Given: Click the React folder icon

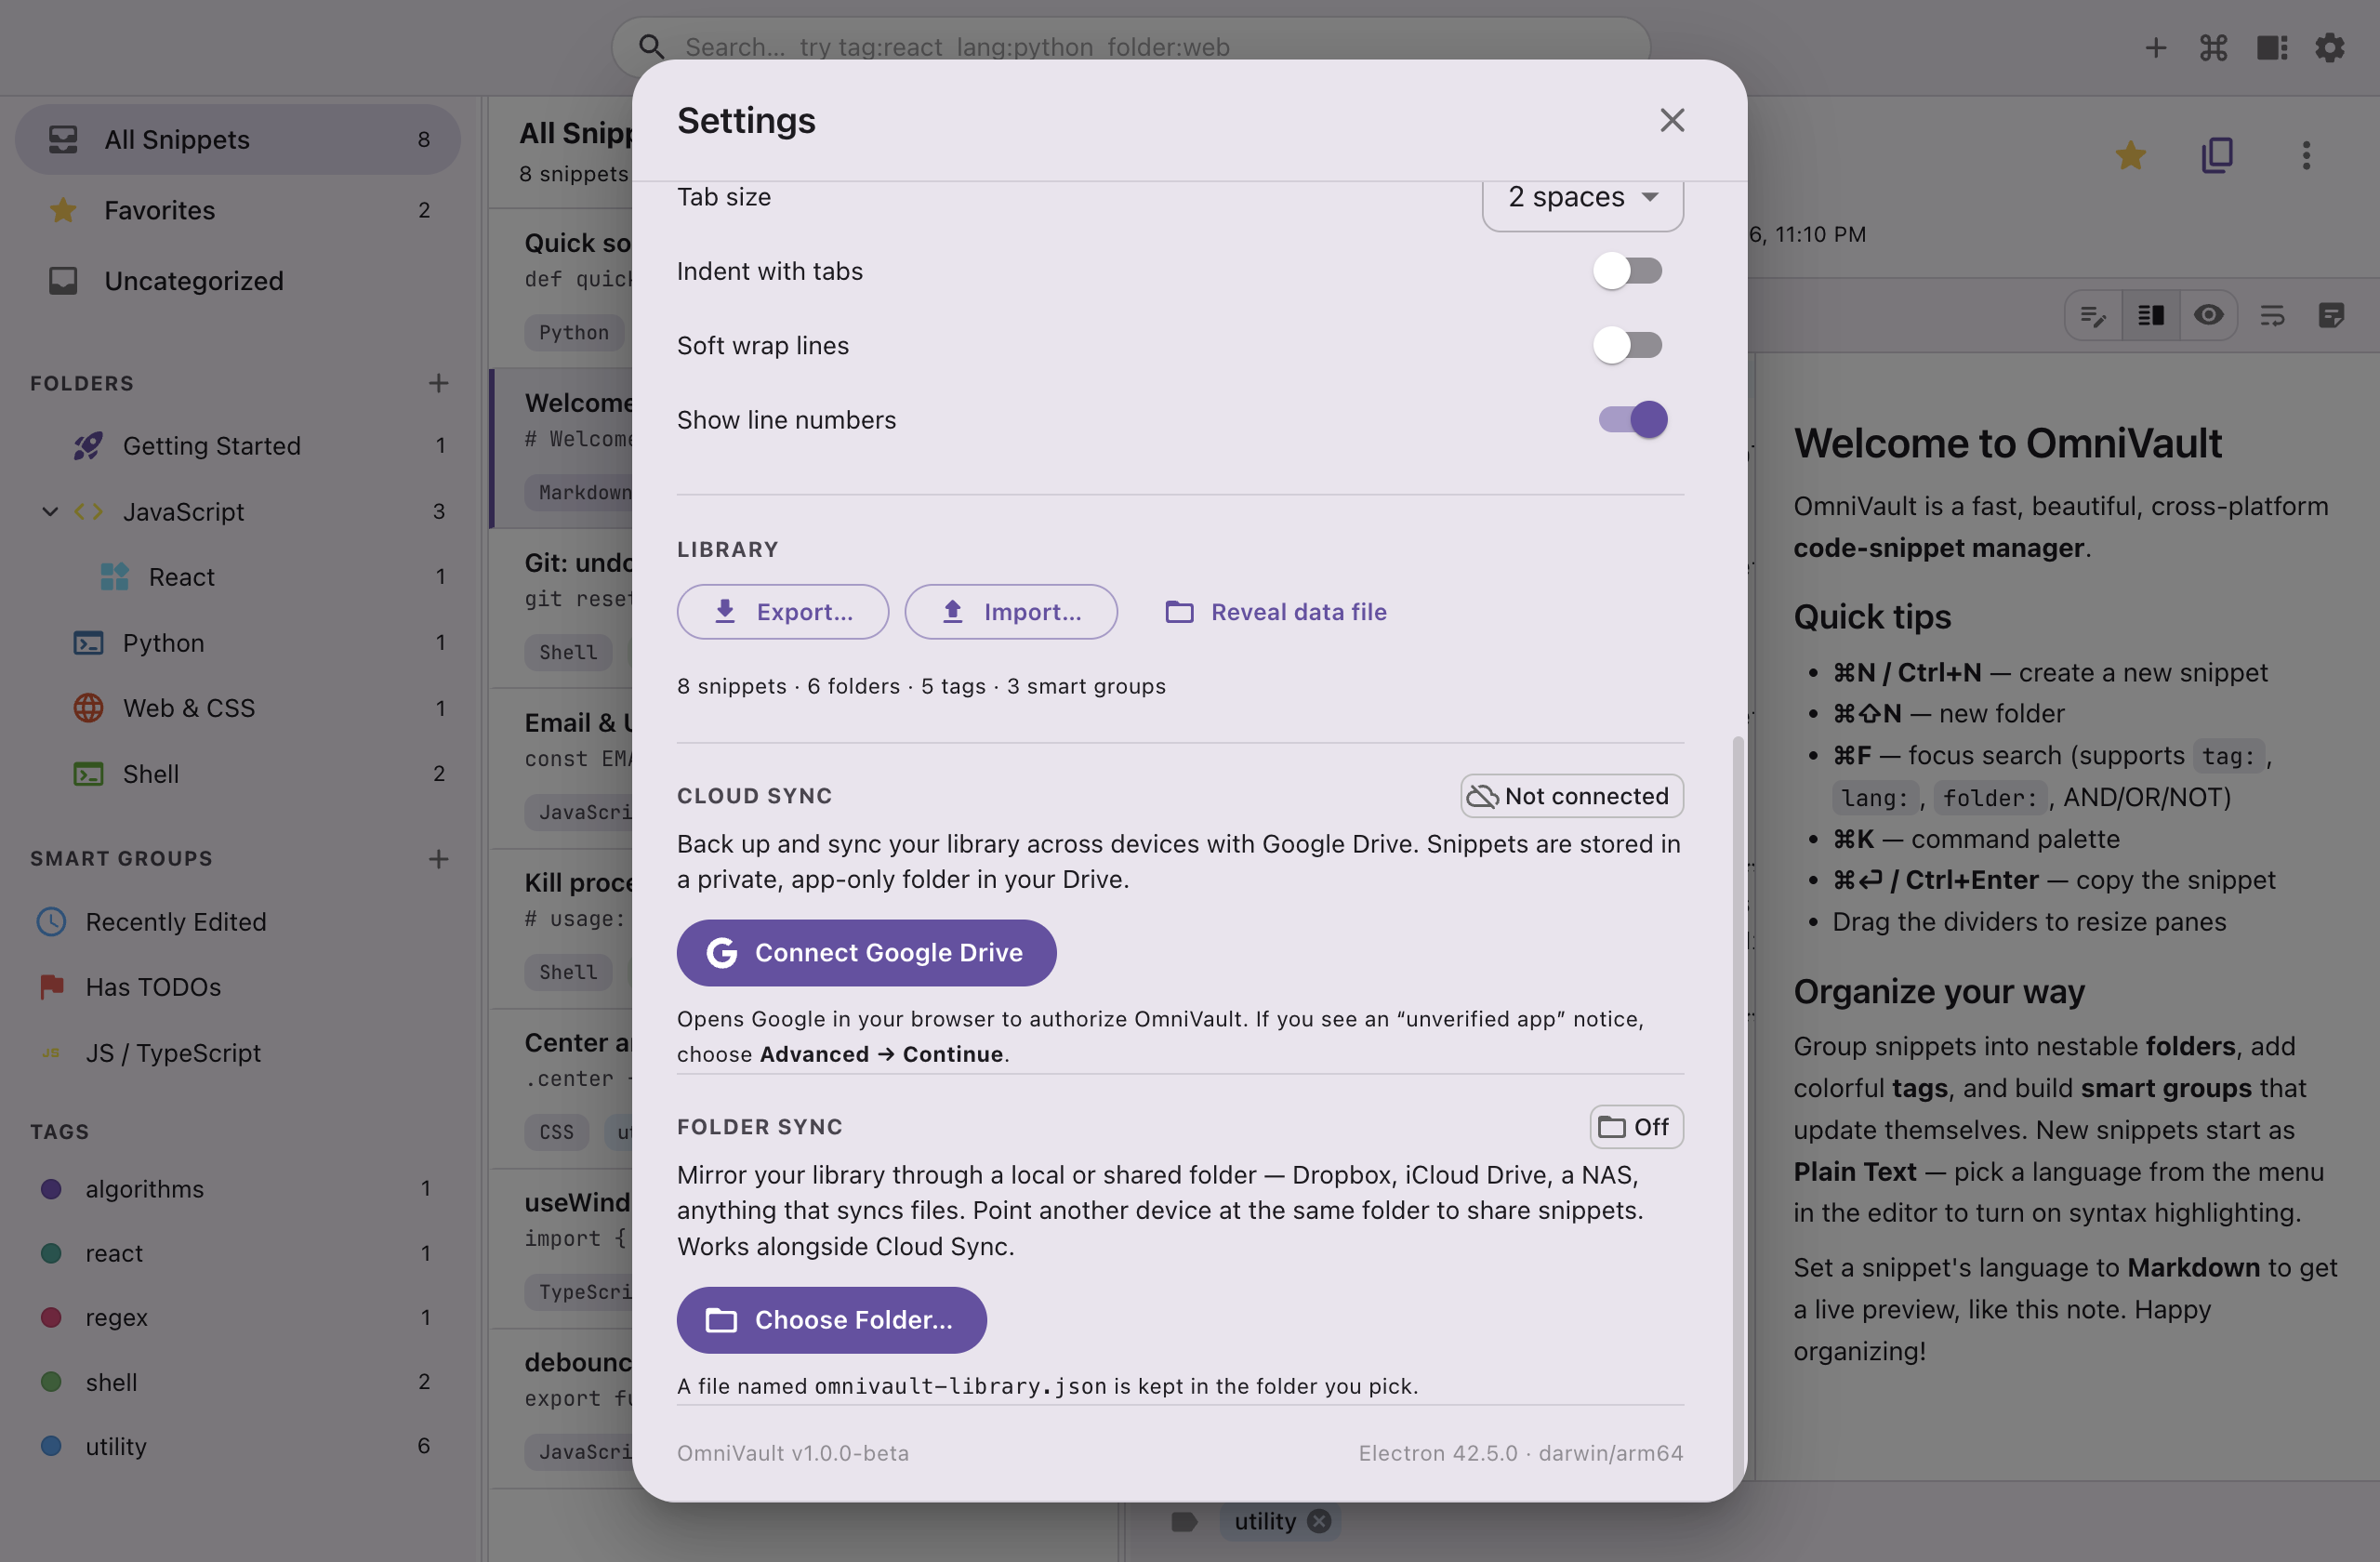Looking at the screenshot, I should pos(114,577).
